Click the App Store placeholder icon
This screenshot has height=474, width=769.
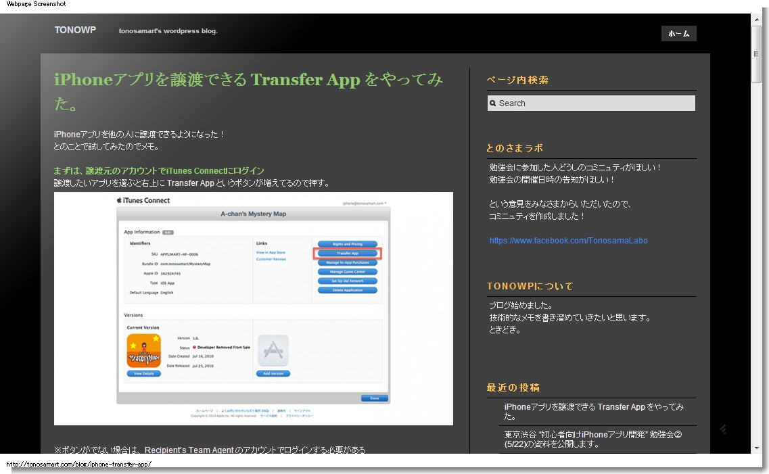coord(273,350)
